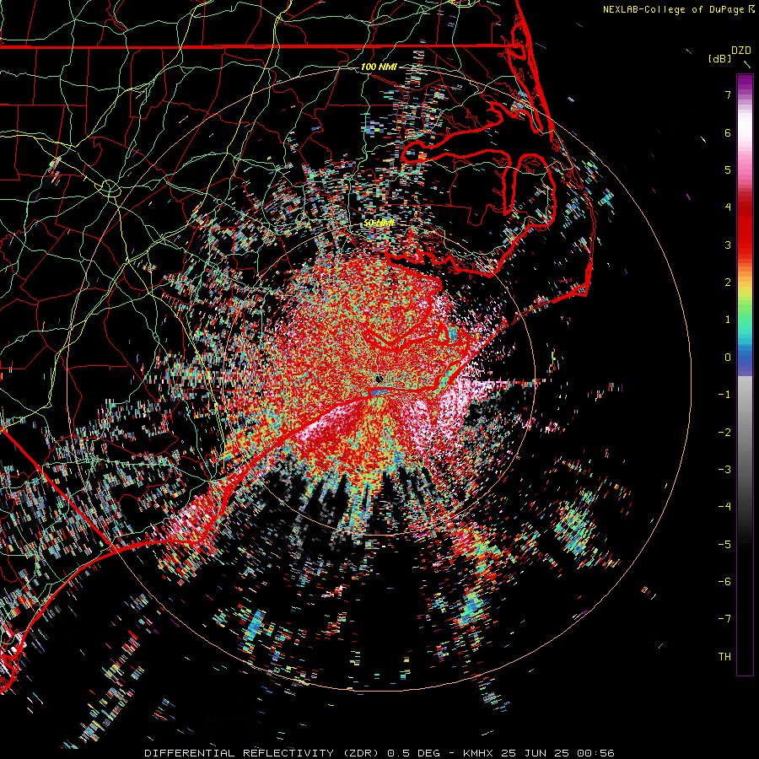
Task: Click the 7 dB tick label
Action: point(728,94)
